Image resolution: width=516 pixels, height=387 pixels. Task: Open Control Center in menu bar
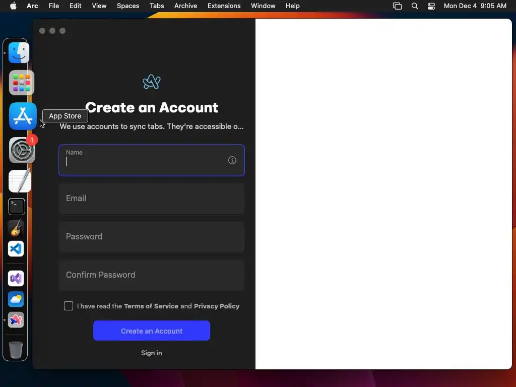(431, 6)
